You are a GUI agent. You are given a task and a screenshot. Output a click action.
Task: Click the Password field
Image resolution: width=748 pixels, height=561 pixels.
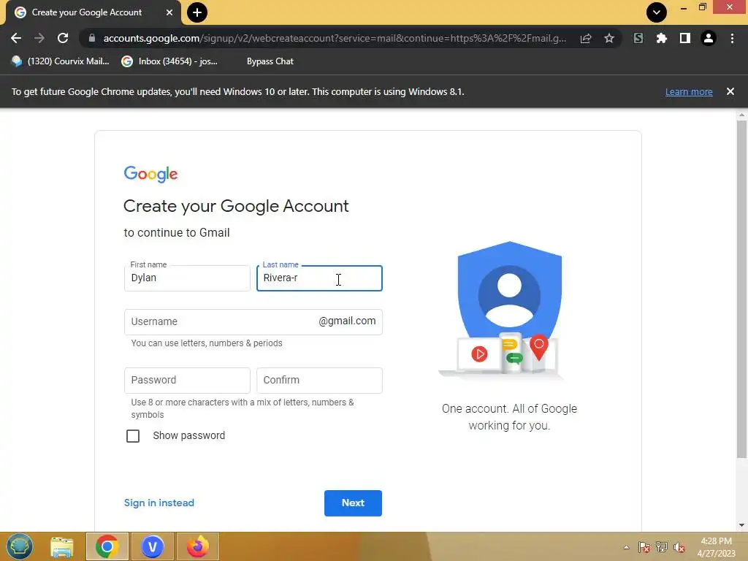click(x=187, y=380)
